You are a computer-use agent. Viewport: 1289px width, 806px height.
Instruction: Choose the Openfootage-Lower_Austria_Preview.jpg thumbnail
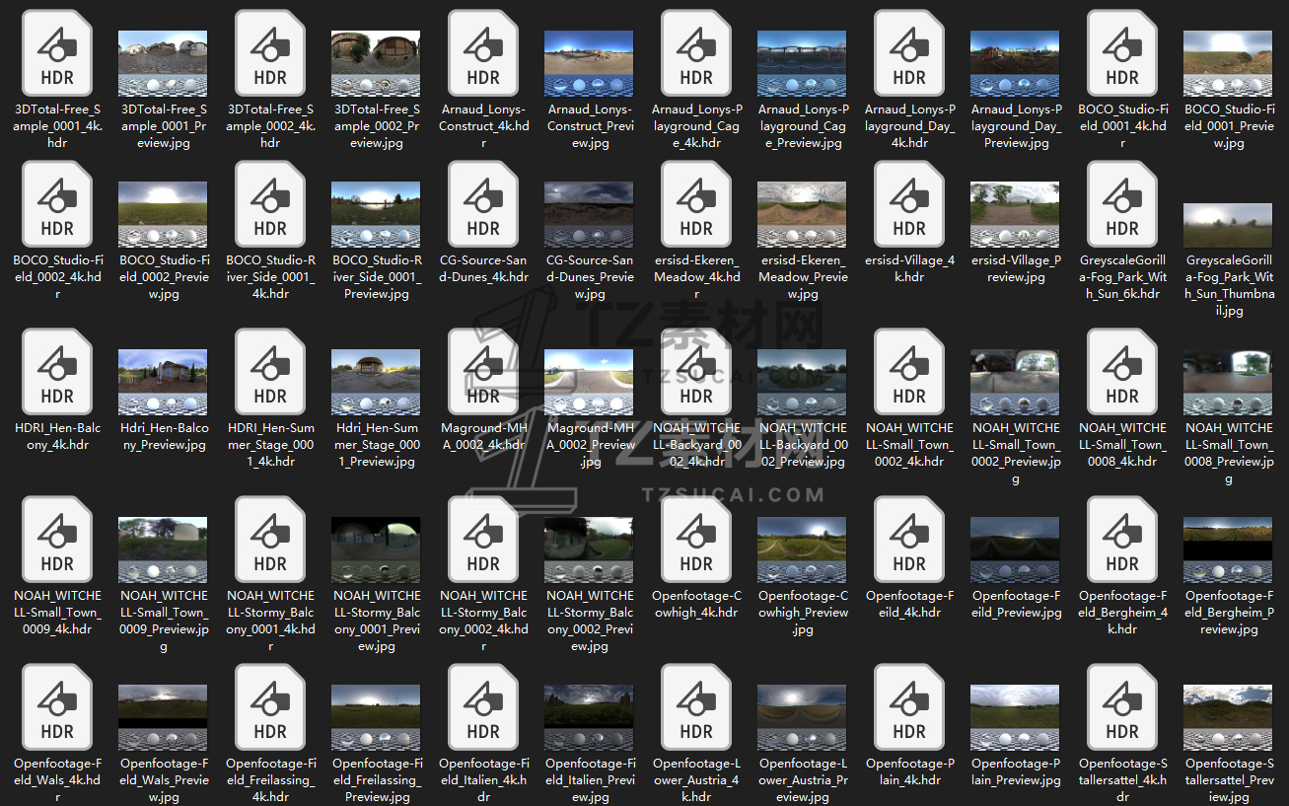pos(802,718)
